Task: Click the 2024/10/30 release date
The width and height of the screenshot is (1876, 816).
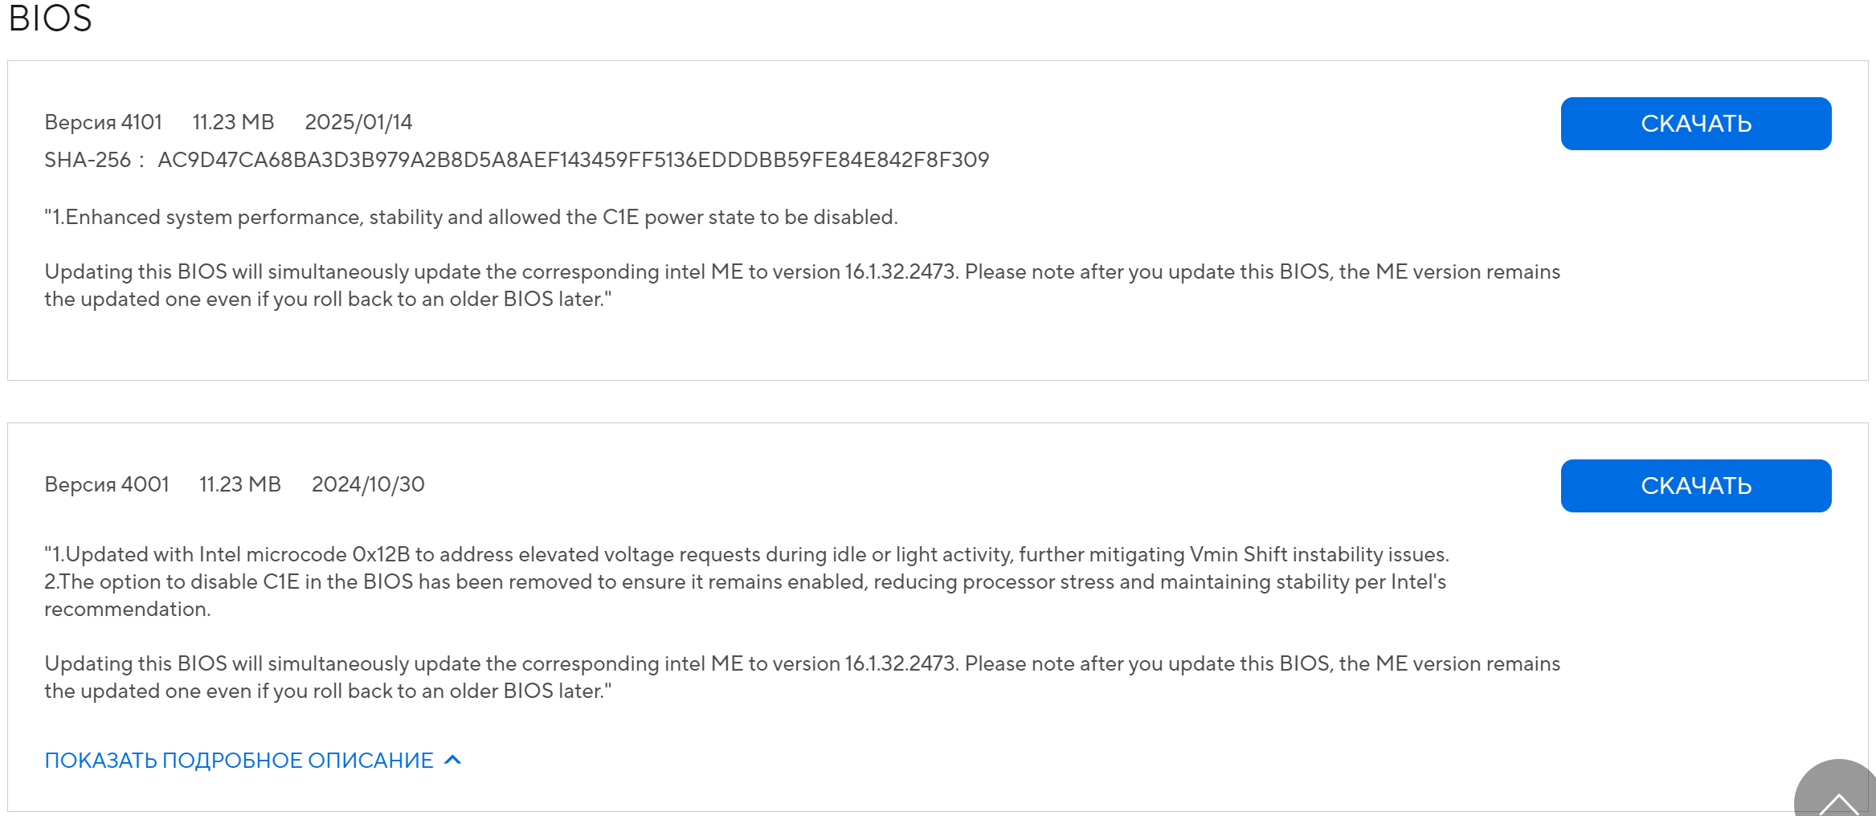Action: pyautogui.click(x=368, y=484)
